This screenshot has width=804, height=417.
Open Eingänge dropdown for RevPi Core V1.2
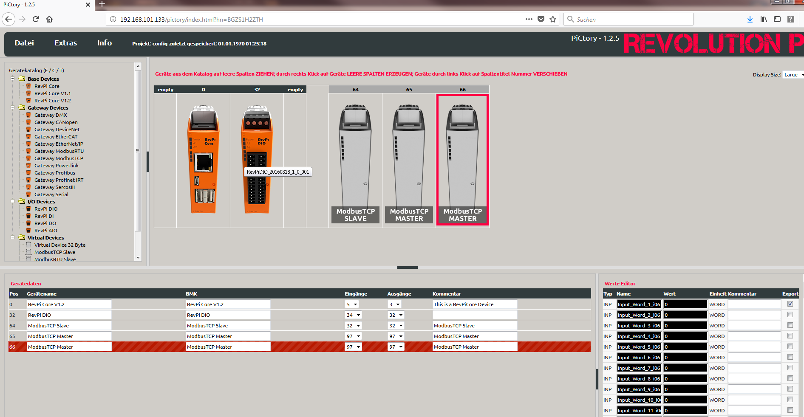pos(352,304)
